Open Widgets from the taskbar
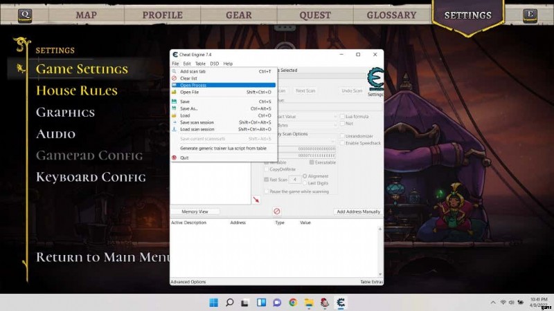554x311 pixels. pos(262,303)
